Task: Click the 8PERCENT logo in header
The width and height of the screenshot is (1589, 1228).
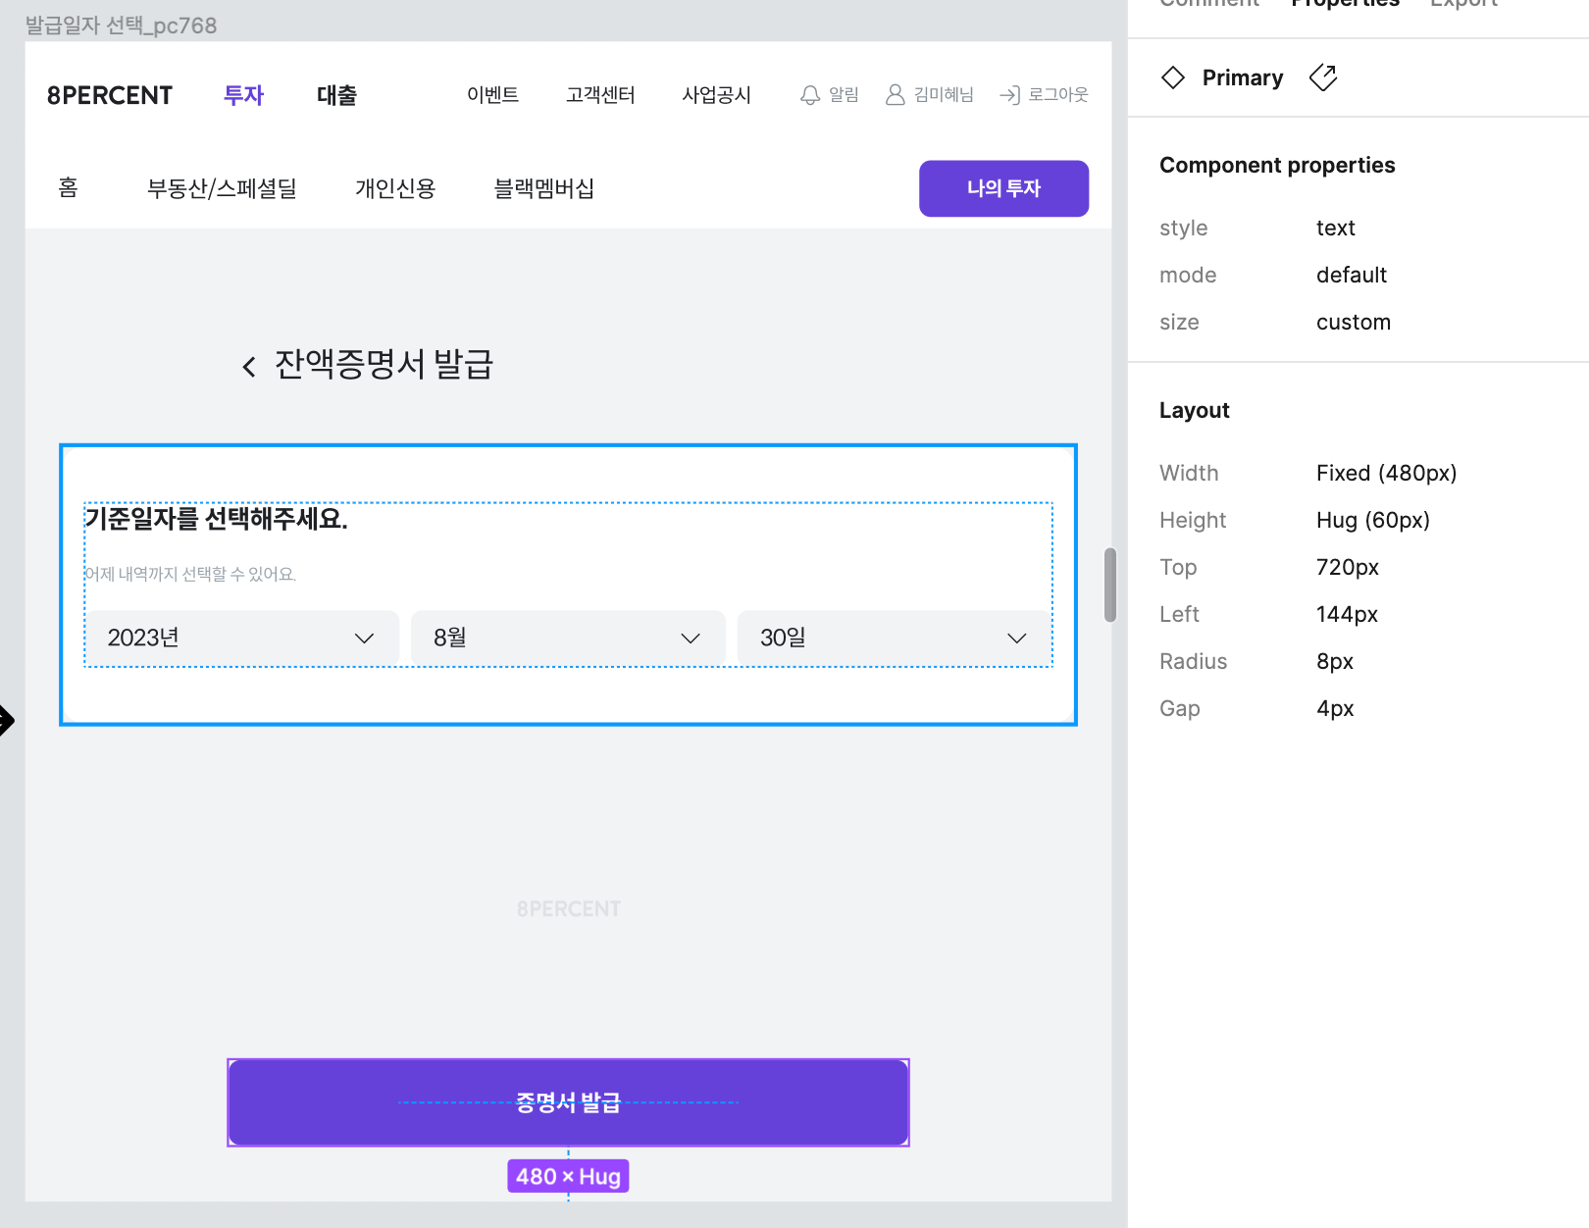Action: (110, 95)
